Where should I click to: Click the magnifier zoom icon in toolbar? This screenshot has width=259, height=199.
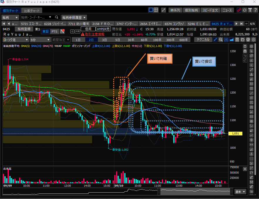(221, 40)
